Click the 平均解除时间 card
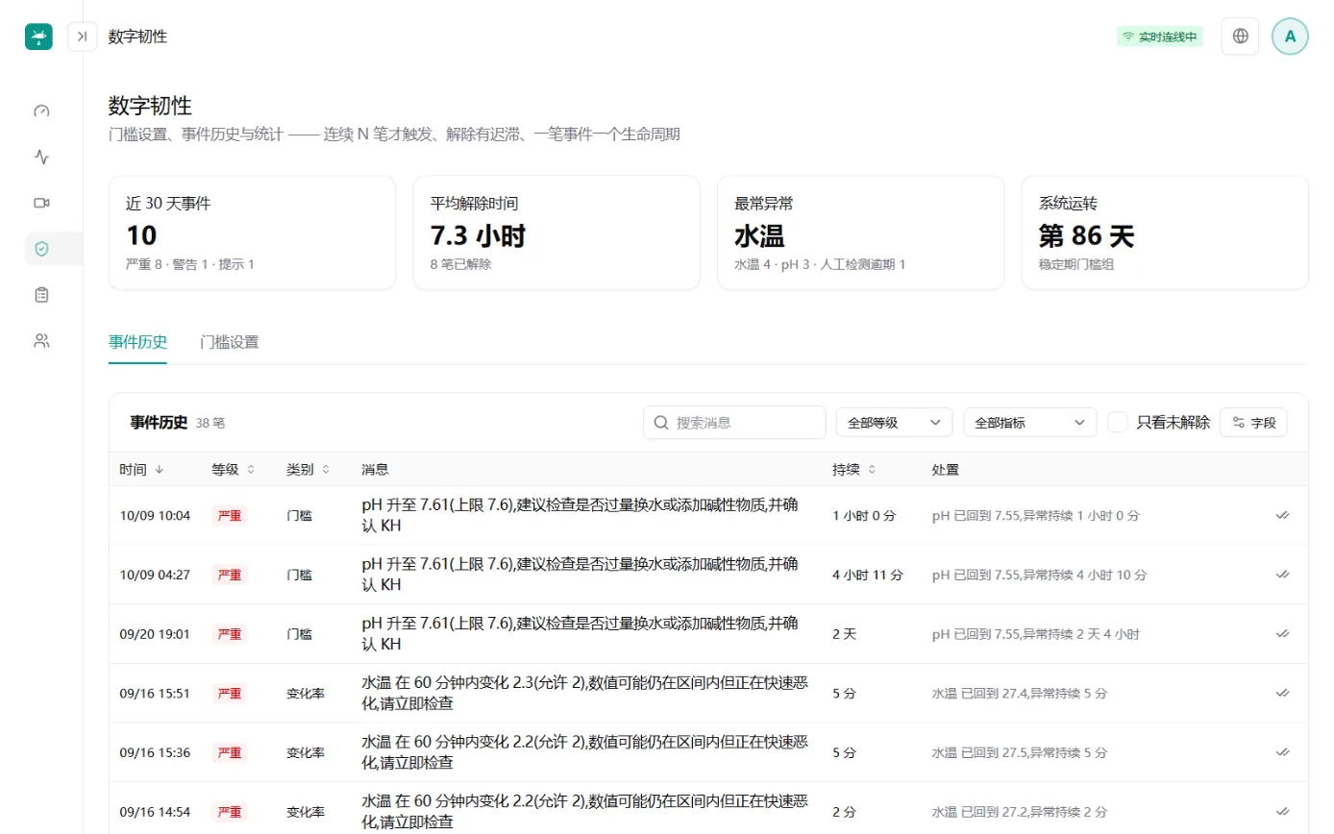Screen dimensions: 1334x834 coord(556,233)
